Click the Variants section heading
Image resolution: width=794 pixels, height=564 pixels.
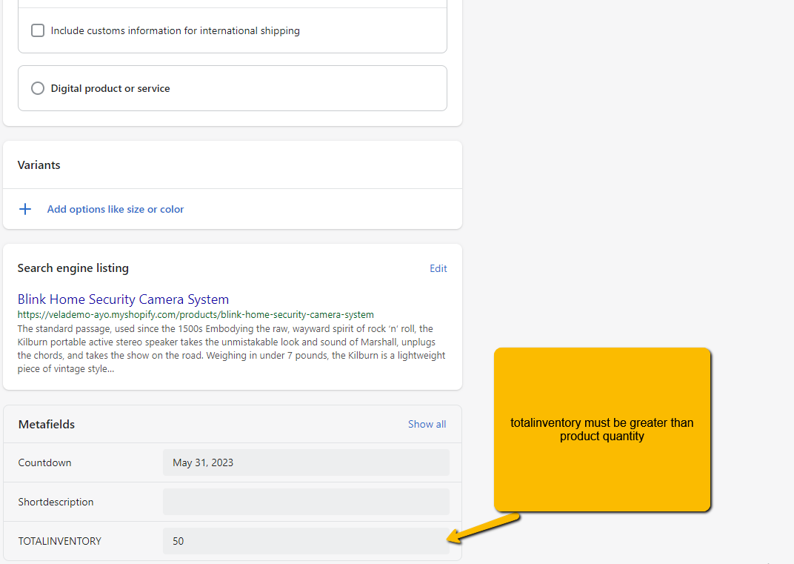pos(39,165)
